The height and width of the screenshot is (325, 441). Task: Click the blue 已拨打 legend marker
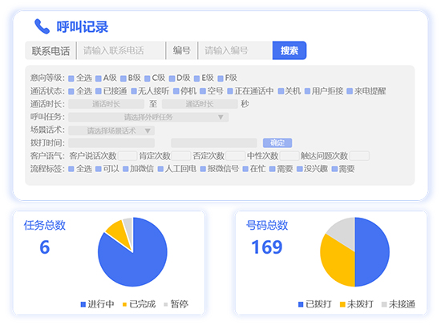tap(301, 304)
